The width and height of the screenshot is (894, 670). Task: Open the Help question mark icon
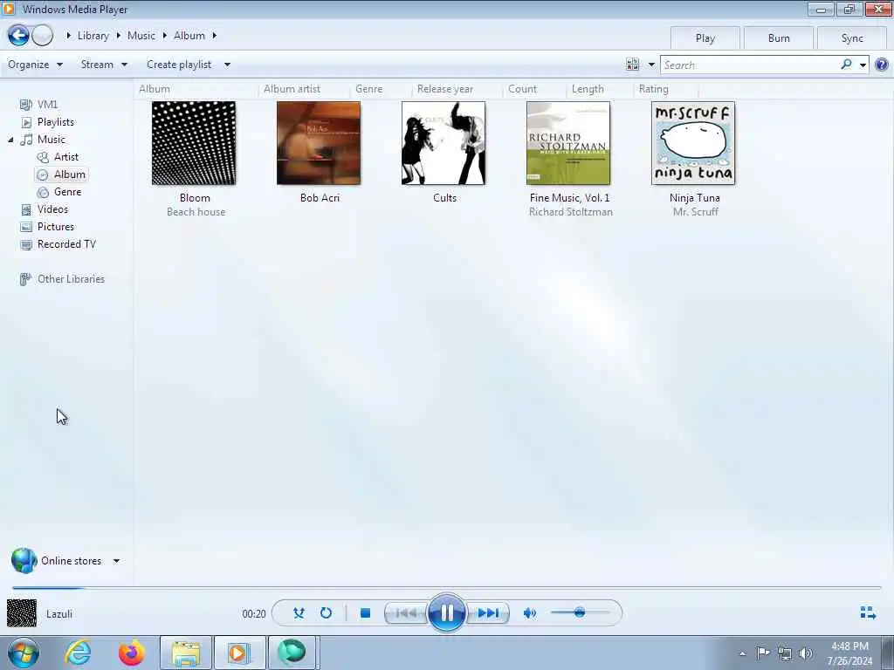pos(882,65)
